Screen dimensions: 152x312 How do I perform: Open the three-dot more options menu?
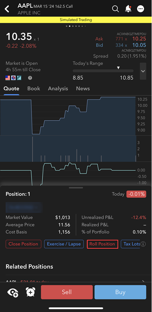click(141, 9)
